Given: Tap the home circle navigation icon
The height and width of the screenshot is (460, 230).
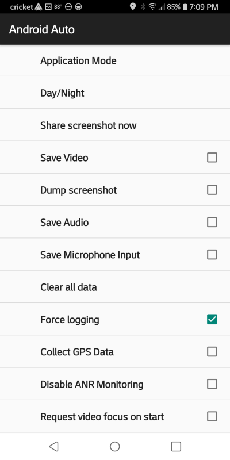Looking at the screenshot, I should (x=114, y=446).
